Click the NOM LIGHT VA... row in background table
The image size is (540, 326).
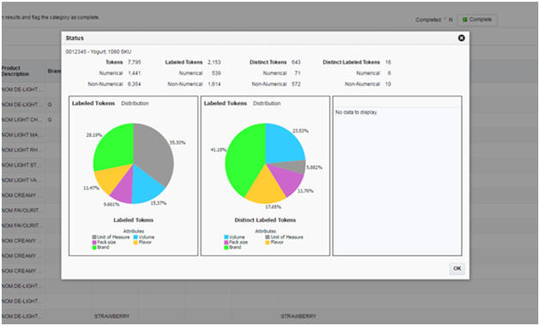click(22, 181)
